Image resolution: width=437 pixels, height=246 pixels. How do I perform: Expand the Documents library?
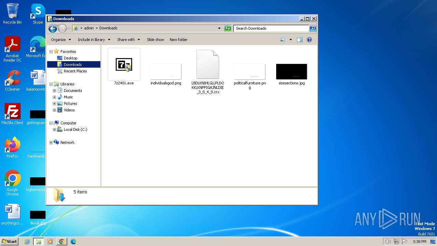pyautogui.click(x=54, y=91)
